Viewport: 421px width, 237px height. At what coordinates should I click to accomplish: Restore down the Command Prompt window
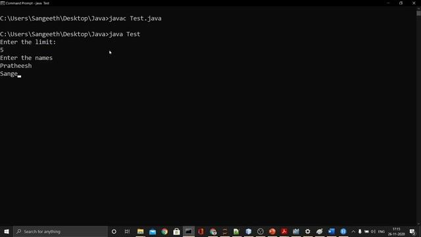pos(401,3)
